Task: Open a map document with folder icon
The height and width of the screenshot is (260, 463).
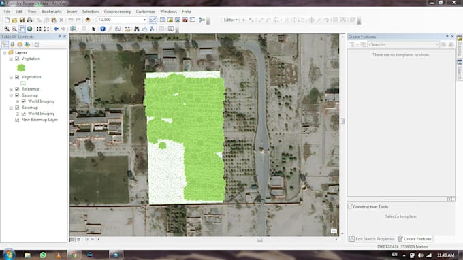Action: [x=14, y=20]
